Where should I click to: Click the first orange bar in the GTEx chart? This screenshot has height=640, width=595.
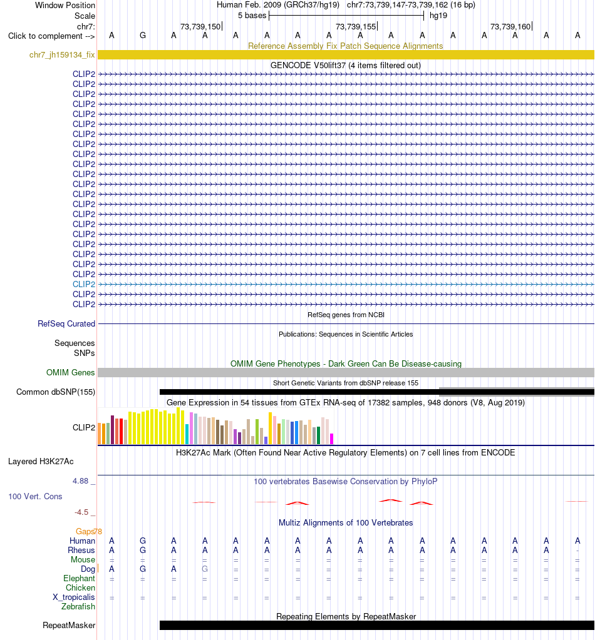coord(100,434)
